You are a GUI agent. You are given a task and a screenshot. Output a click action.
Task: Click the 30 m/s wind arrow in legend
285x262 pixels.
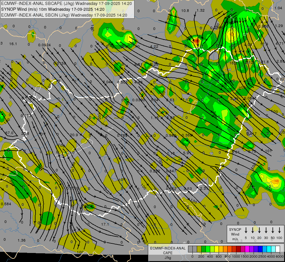(x=266, y=230)
